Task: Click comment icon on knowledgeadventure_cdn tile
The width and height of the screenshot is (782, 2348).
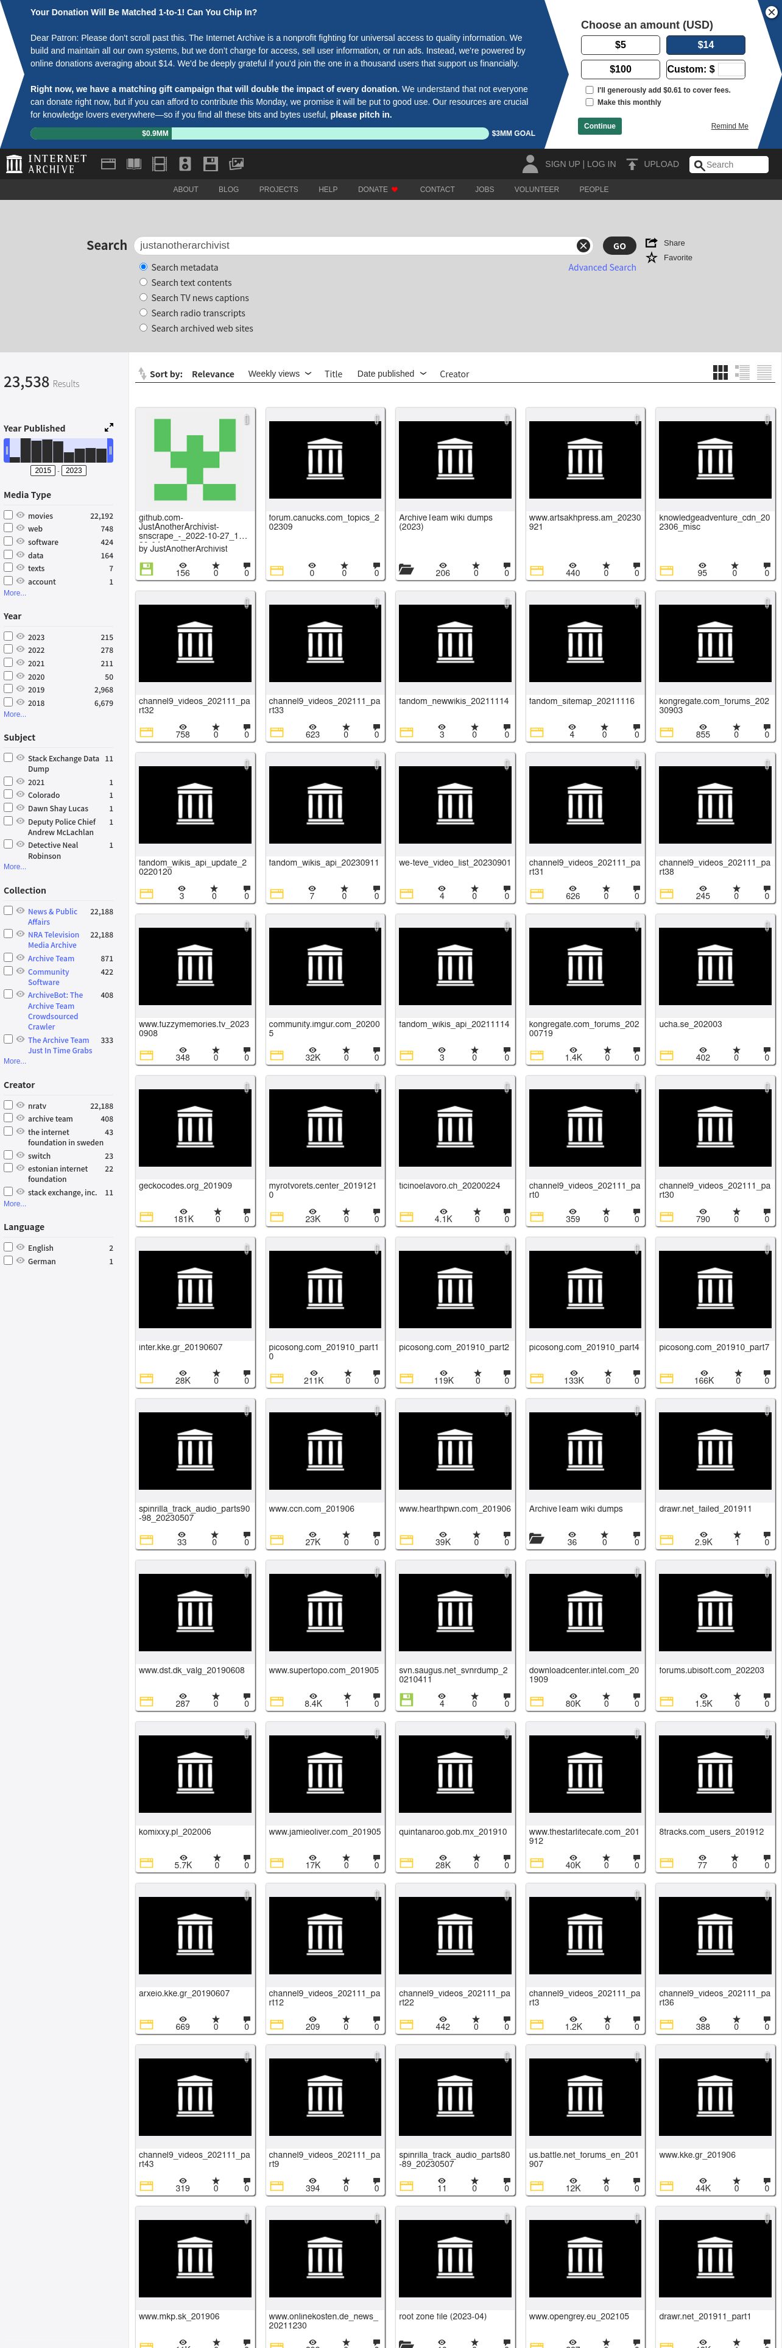Action: 767,565
